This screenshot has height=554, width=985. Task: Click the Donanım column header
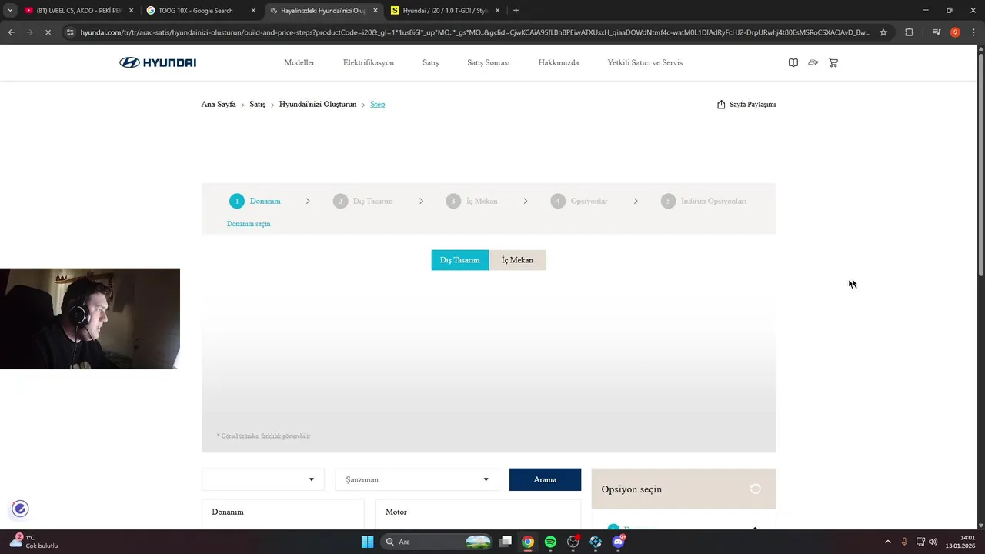(x=228, y=512)
